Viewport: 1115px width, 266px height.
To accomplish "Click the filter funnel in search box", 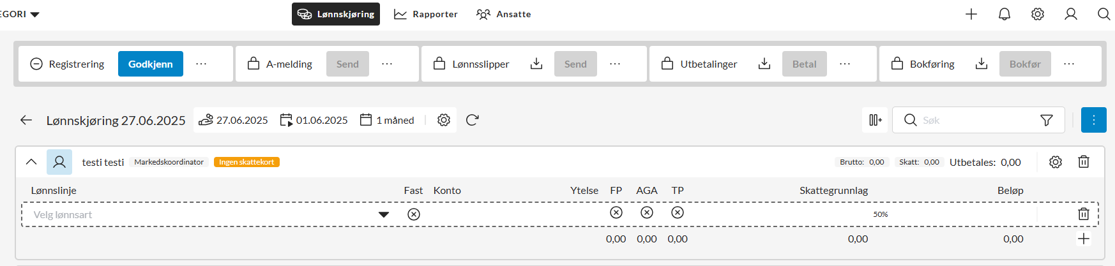I will point(1047,120).
